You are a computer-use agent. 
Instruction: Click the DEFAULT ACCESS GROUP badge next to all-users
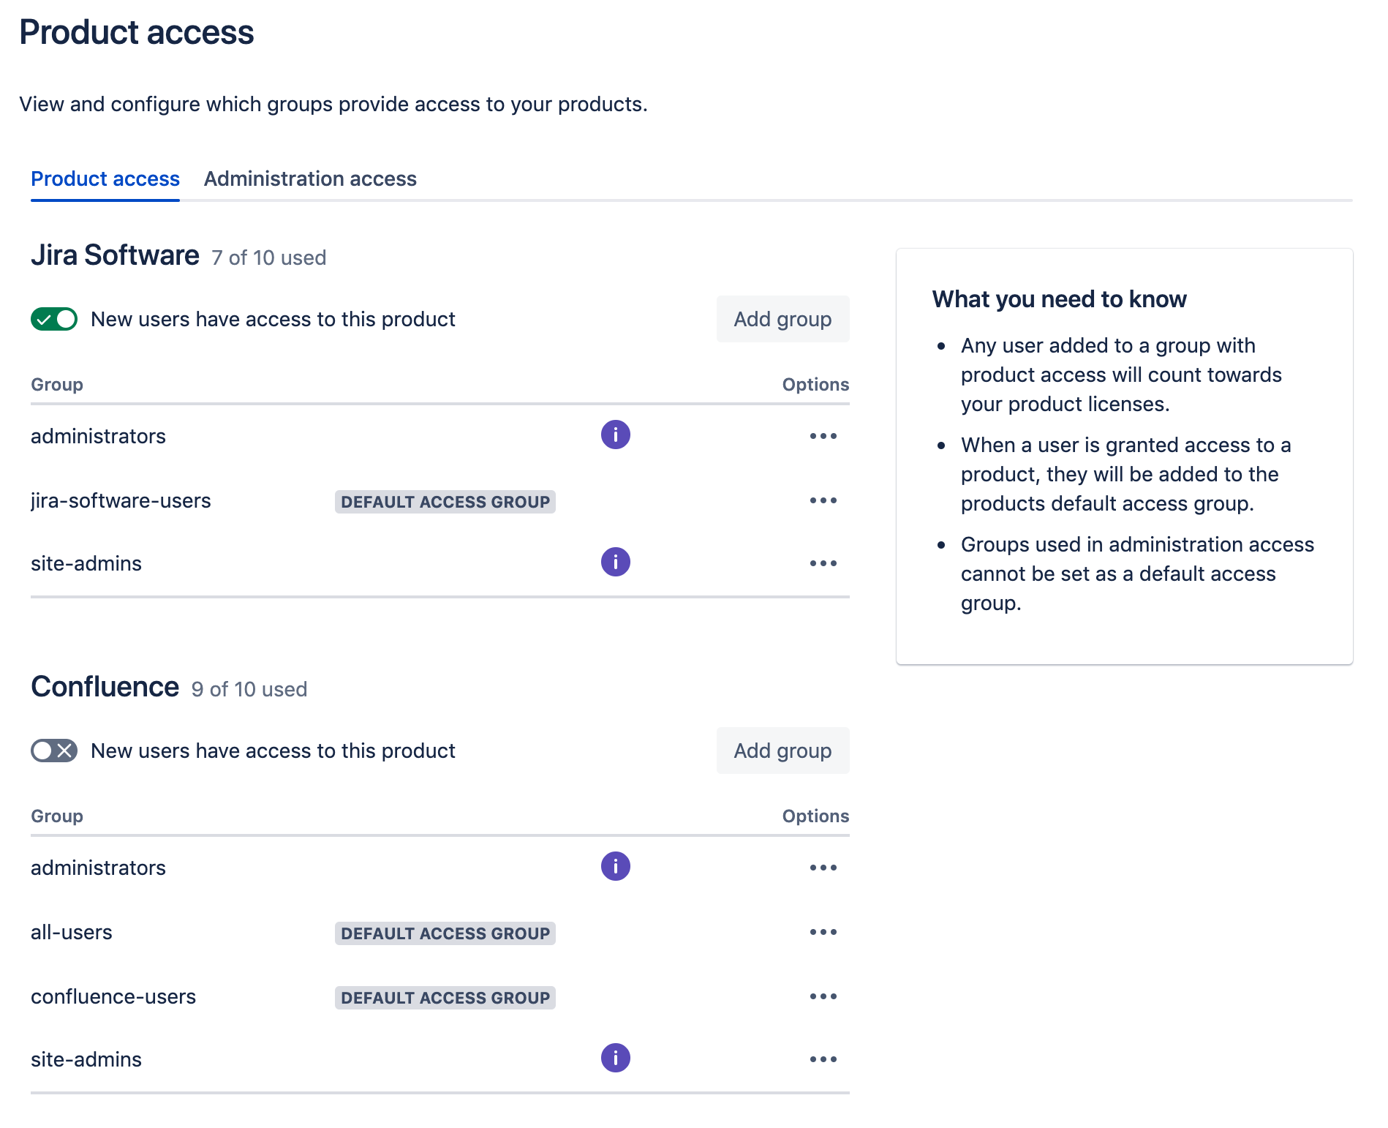(445, 933)
